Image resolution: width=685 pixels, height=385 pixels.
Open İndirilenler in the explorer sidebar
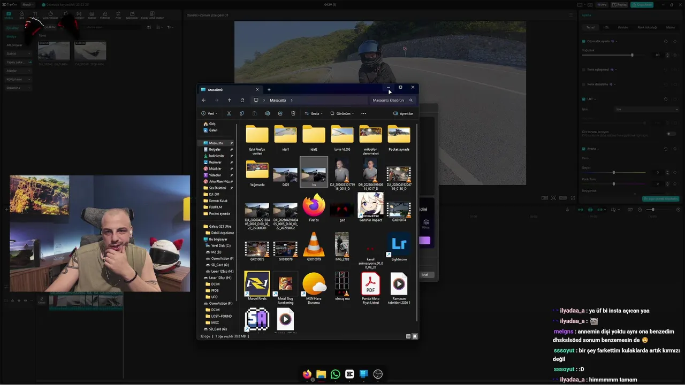[216, 156]
